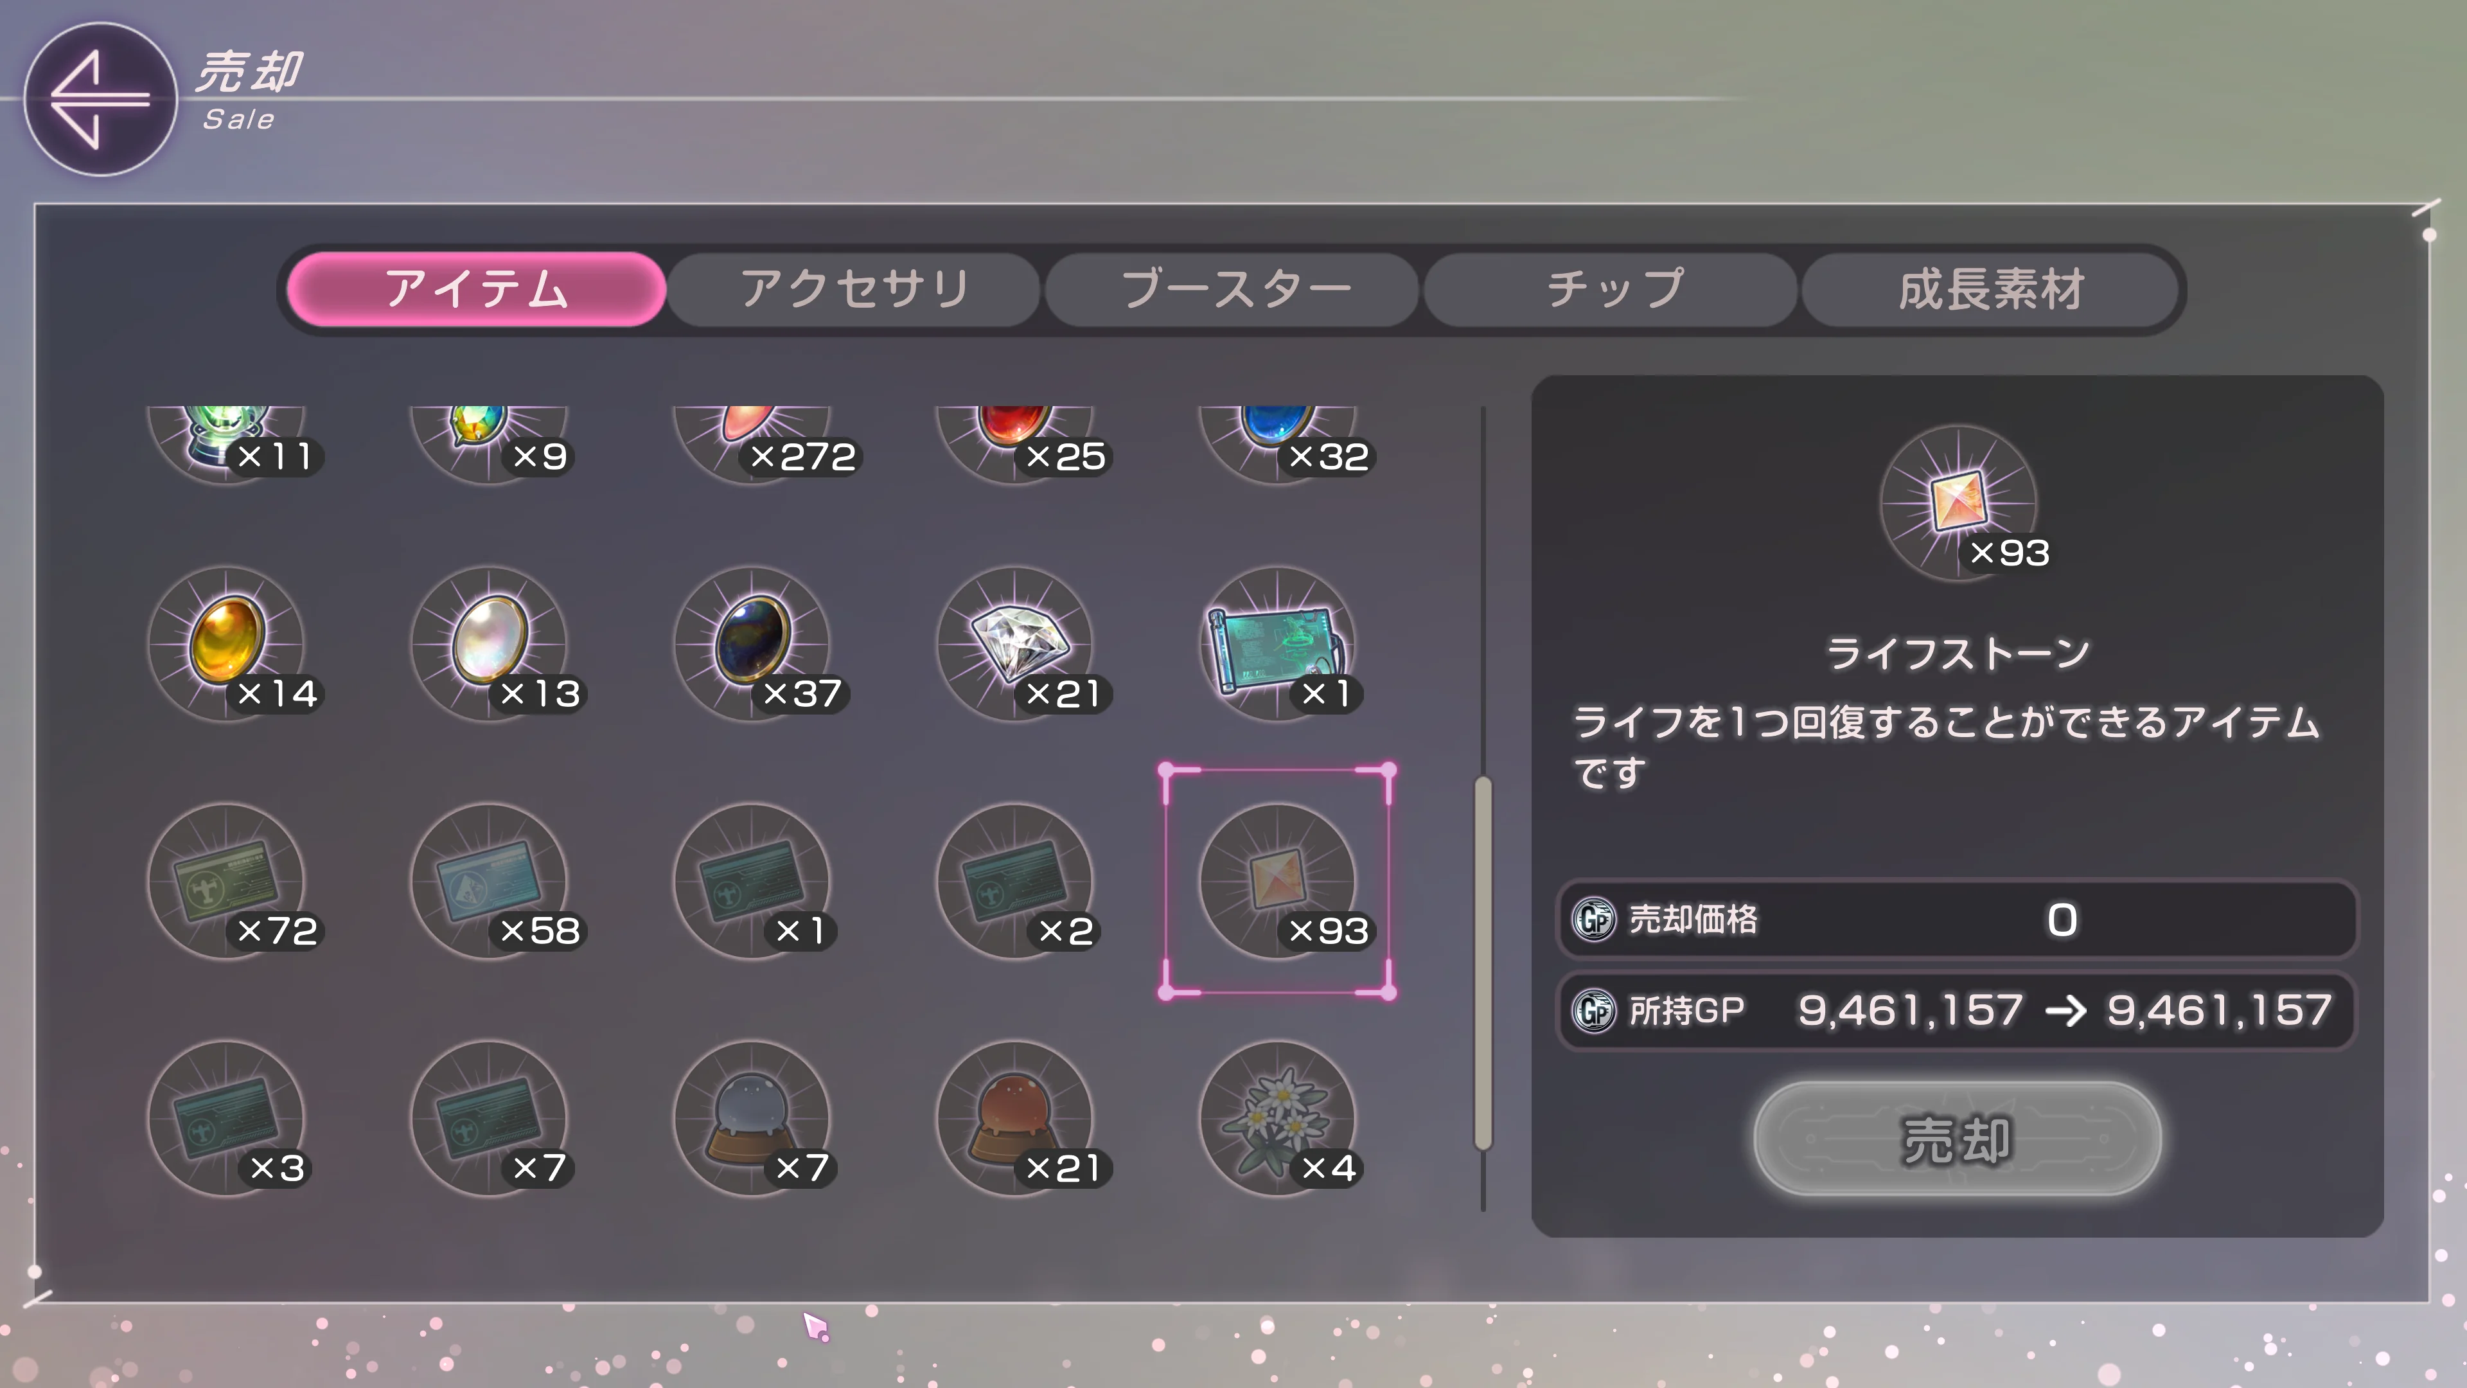Click the 売却 sell button

coord(1956,1139)
